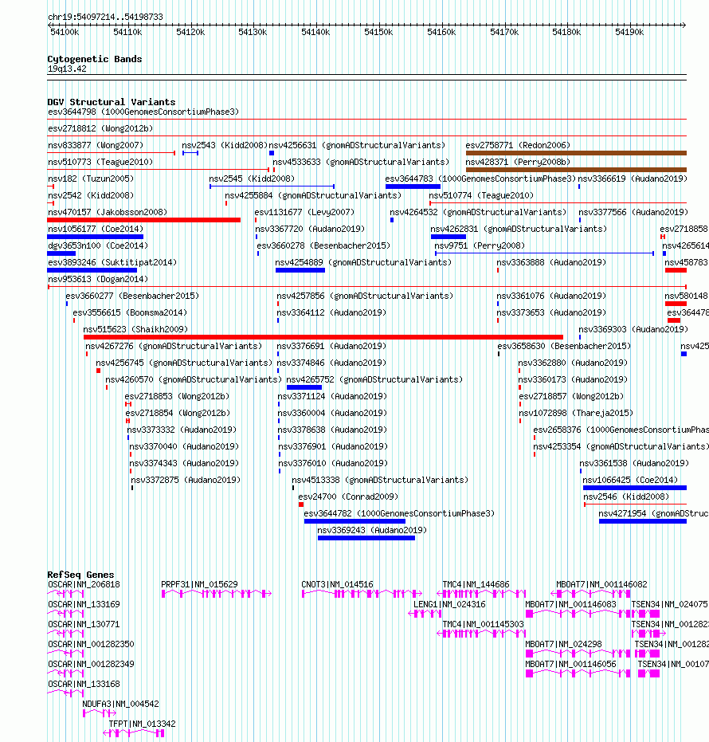
Task: Click the nsv510774 (Teague2010) label
Action: pos(481,195)
